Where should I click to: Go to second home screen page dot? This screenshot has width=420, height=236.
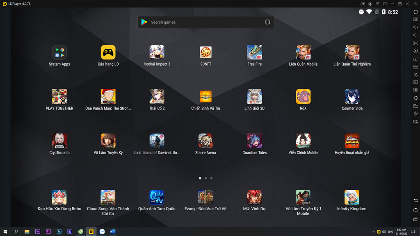(205, 178)
